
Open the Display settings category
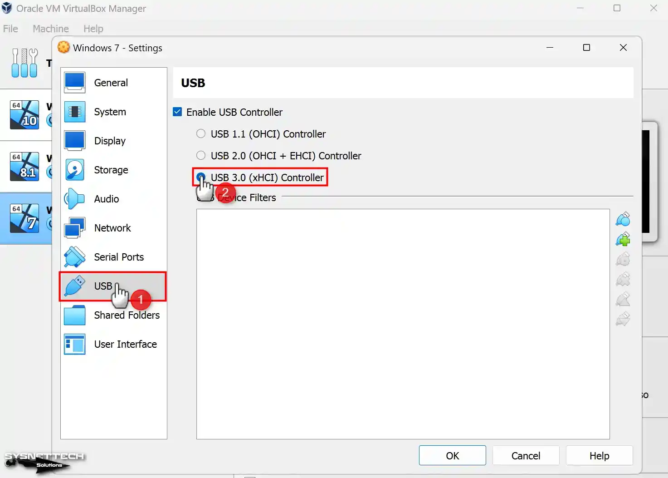[113, 141]
